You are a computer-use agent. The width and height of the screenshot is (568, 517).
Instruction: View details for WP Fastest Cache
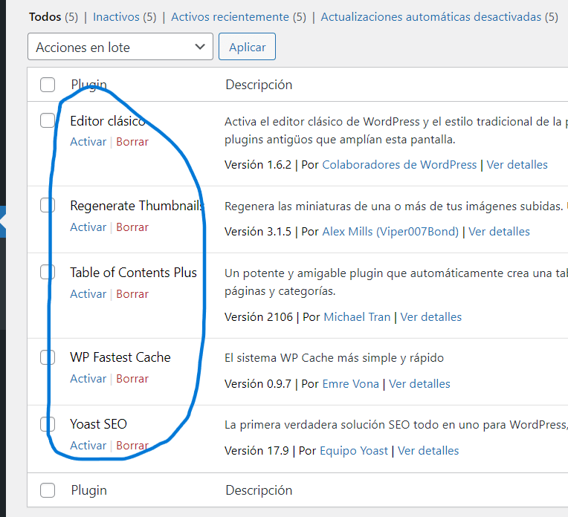(x=419, y=384)
